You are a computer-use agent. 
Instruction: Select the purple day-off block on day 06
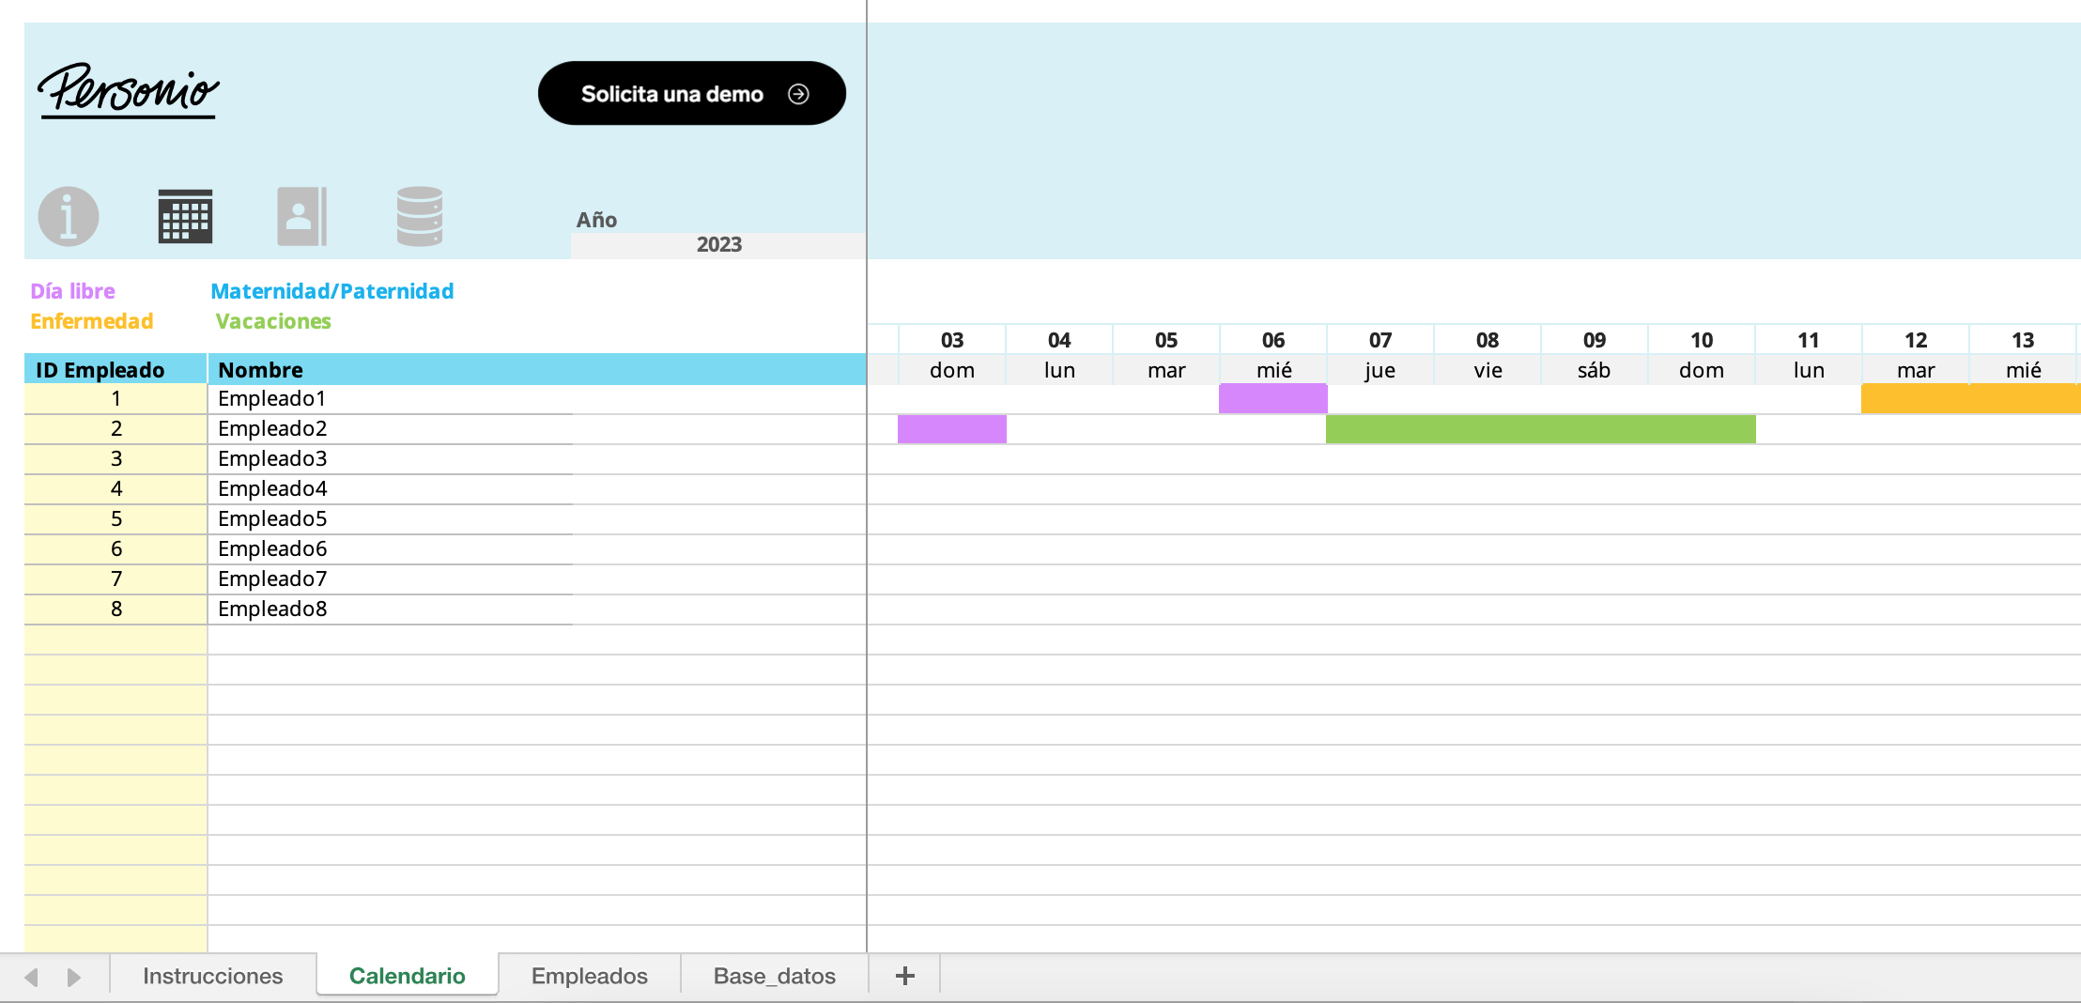pyautogui.click(x=1273, y=398)
